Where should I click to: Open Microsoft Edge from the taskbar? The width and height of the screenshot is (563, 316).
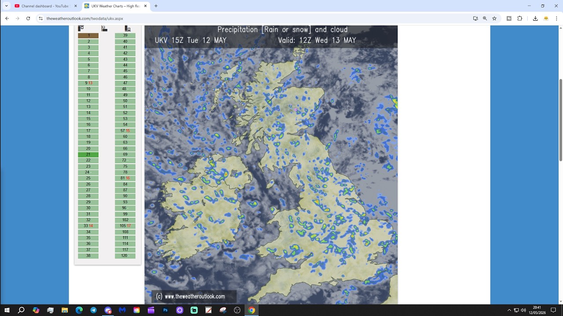(x=79, y=310)
